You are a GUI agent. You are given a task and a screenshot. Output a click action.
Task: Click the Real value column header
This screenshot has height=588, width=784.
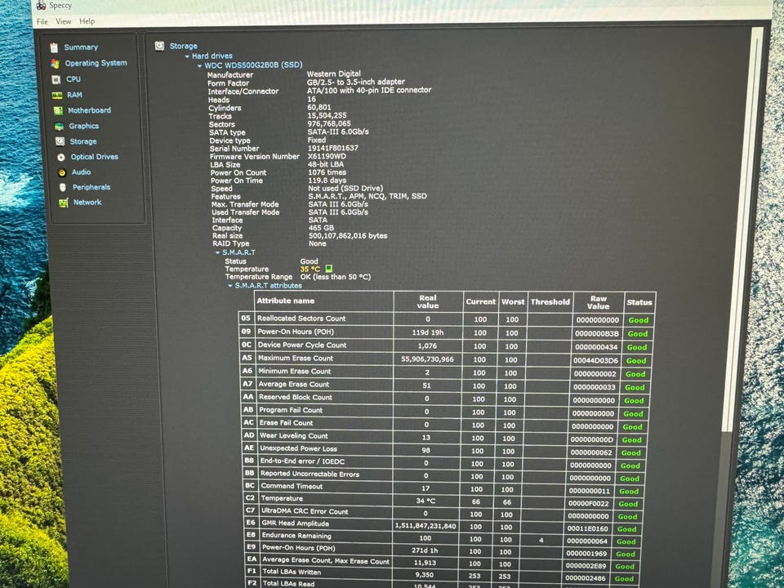tap(428, 301)
